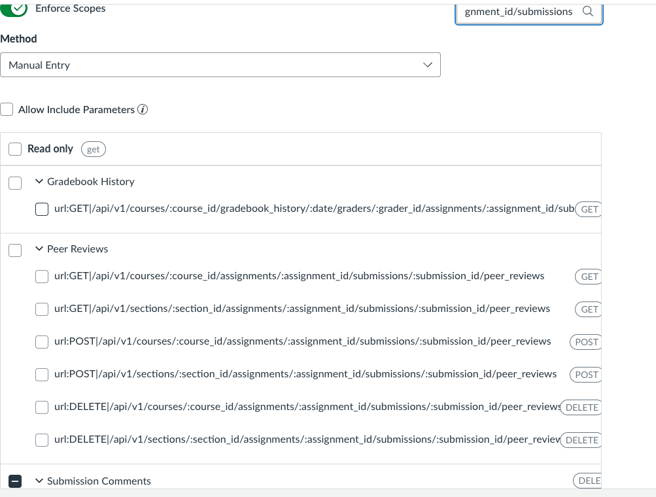This screenshot has height=497, width=656.
Task: Click DELETE badge on sections peer_reviews row
Action: click(x=581, y=439)
